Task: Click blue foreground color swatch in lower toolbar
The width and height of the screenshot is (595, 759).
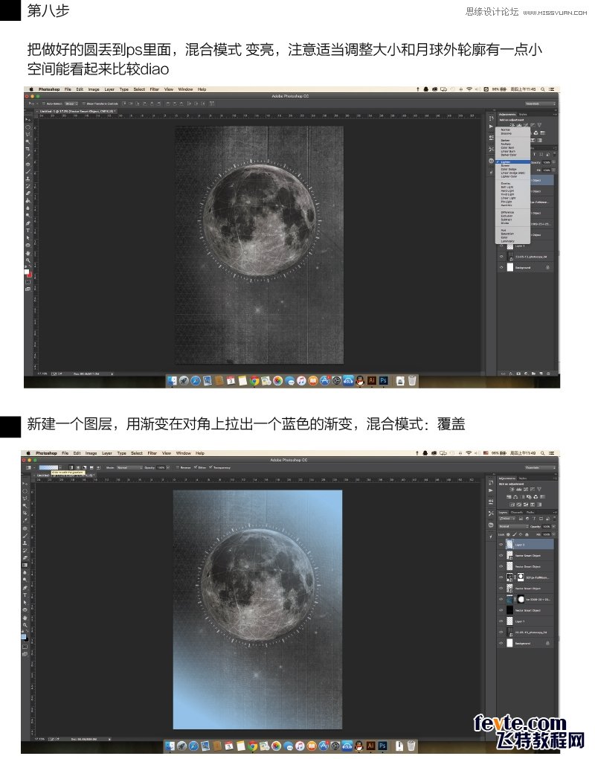Action: pyautogui.click(x=23, y=636)
